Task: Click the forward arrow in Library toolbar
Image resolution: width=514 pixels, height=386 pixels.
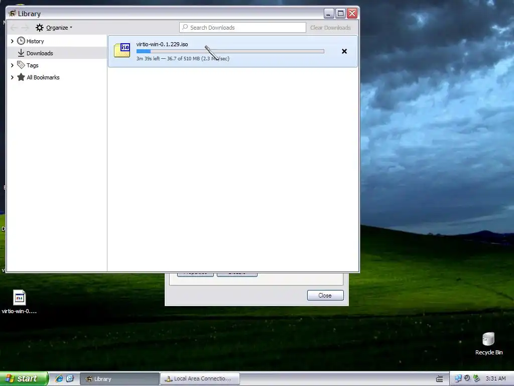Action: 25,28
